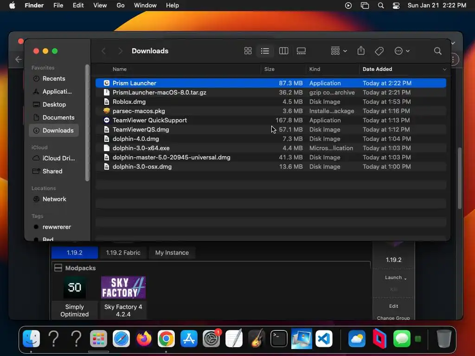
Task: Select My Instance in Prism Launcher
Action: tap(172, 253)
